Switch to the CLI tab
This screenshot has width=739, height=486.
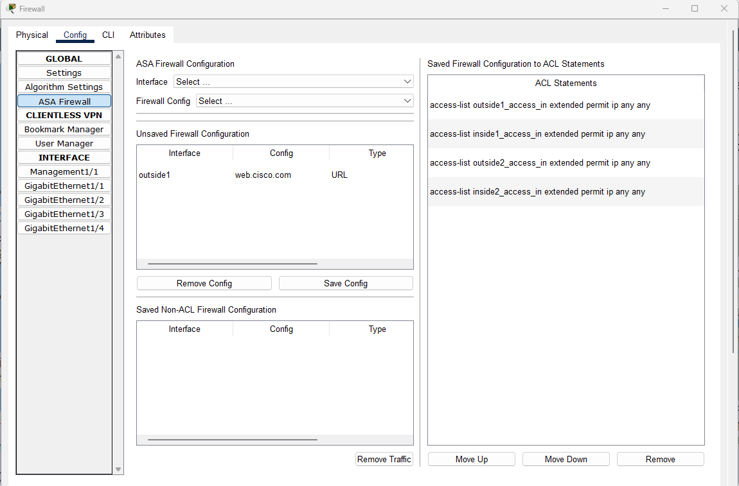coord(107,35)
